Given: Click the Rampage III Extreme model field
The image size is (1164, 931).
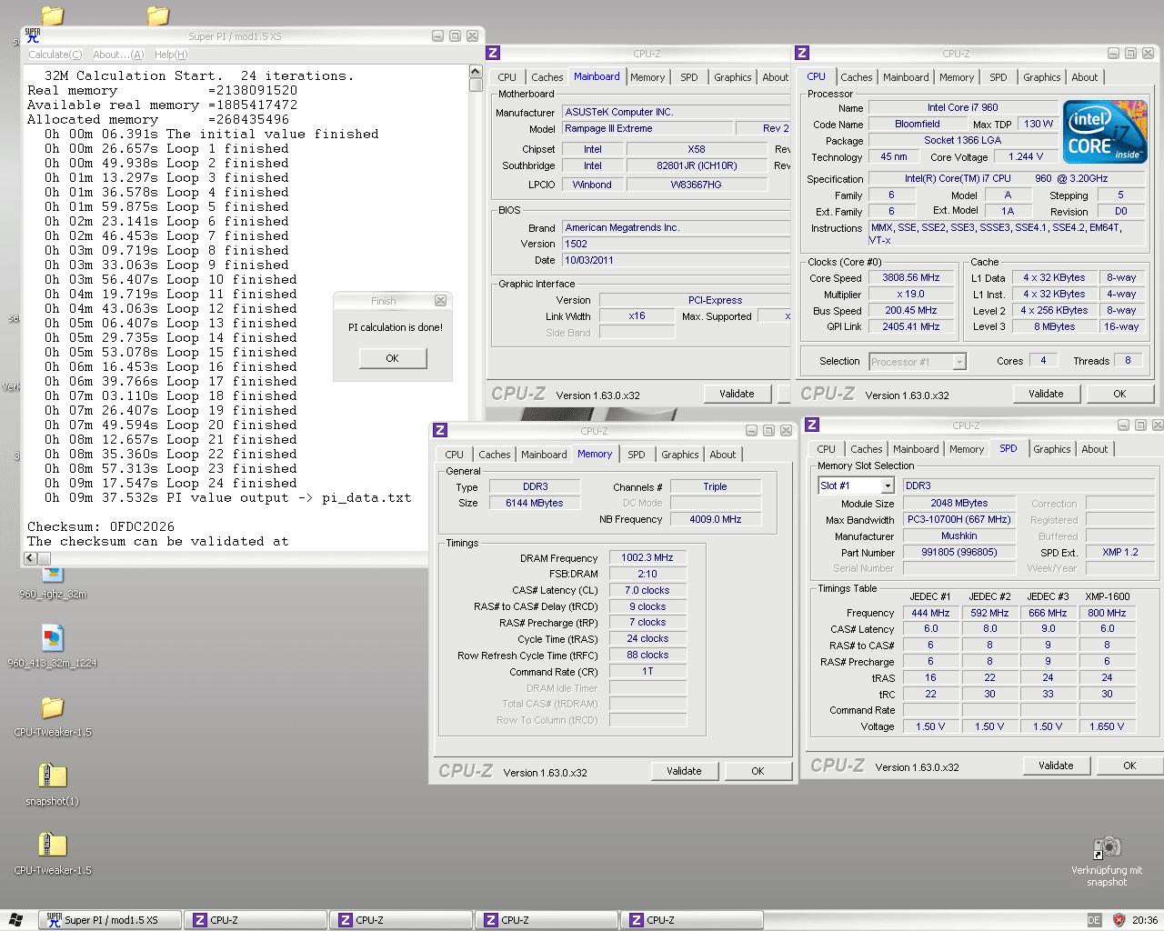Looking at the screenshot, I should (647, 129).
